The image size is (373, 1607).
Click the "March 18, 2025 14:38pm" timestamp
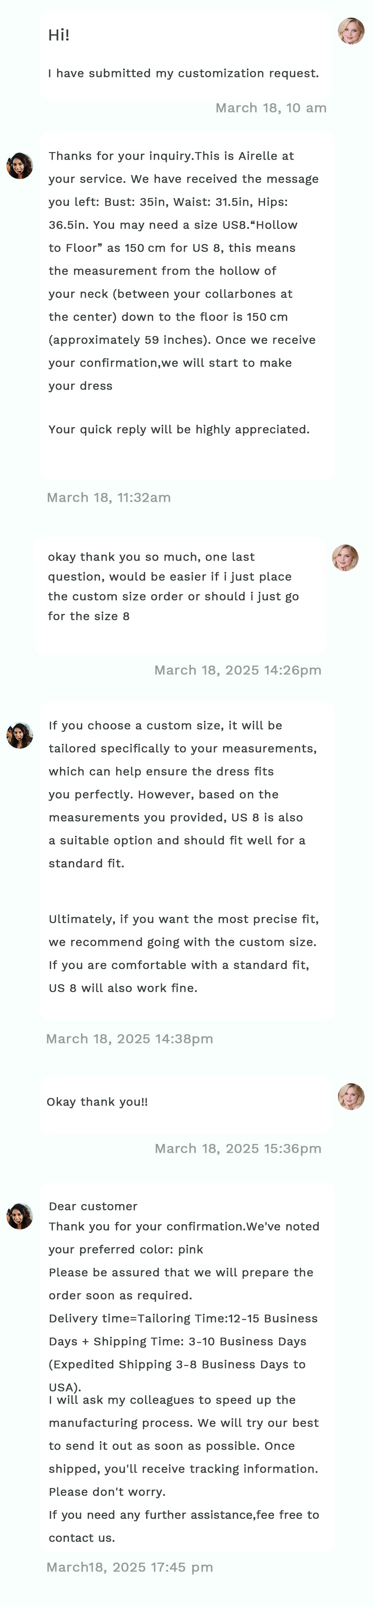(x=130, y=1039)
